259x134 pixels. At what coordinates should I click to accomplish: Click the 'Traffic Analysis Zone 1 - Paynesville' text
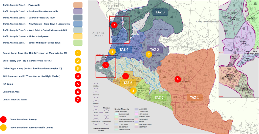pos(21,5)
